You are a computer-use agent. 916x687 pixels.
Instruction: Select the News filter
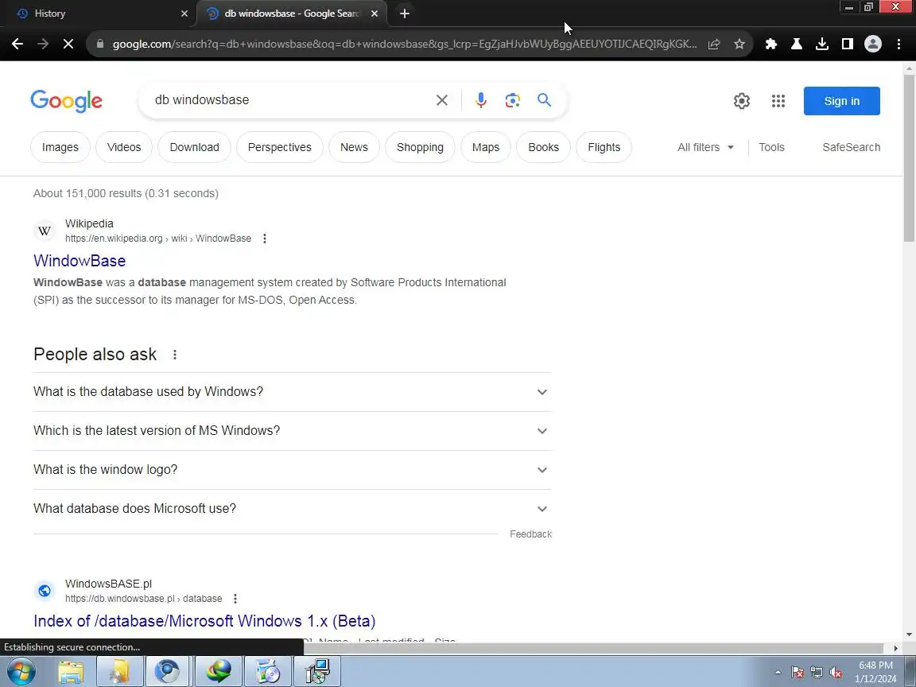coord(354,147)
